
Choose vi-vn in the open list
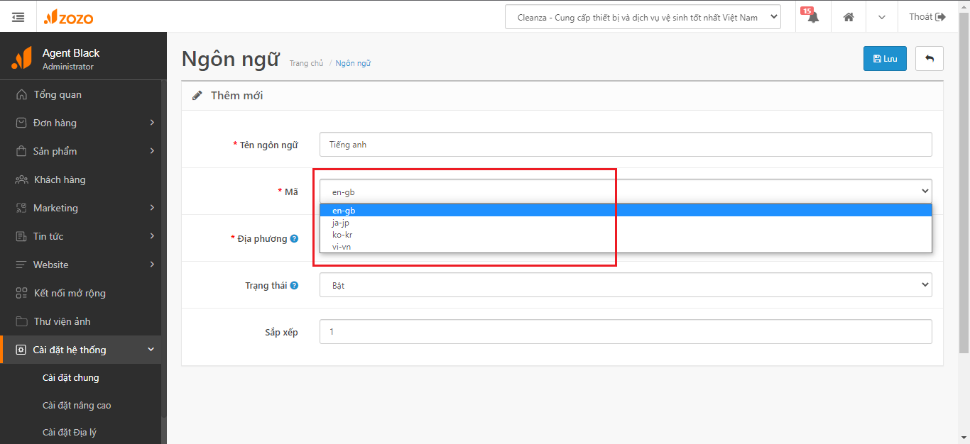click(626, 246)
